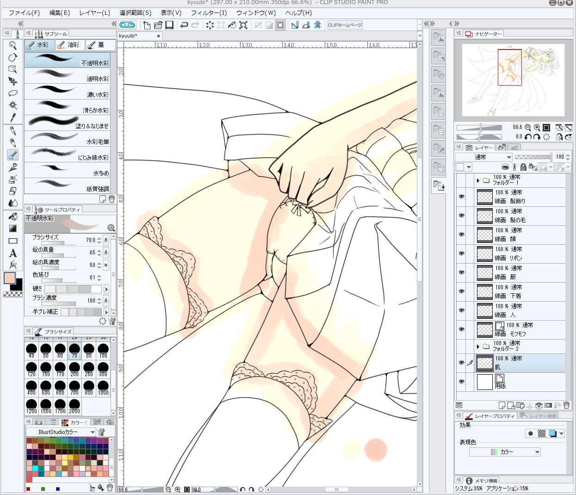
Task: Hide the 用紙 paper layer
Action: pos(461,382)
